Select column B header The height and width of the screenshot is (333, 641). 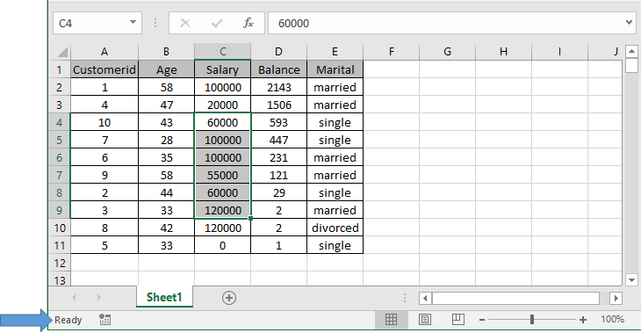[x=166, y=52]
